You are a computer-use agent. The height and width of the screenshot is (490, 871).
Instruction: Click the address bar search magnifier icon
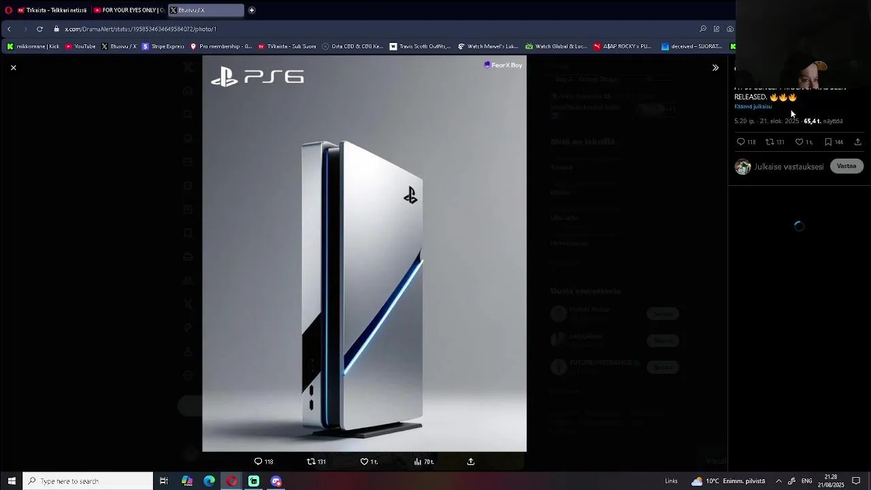point(703,29)
